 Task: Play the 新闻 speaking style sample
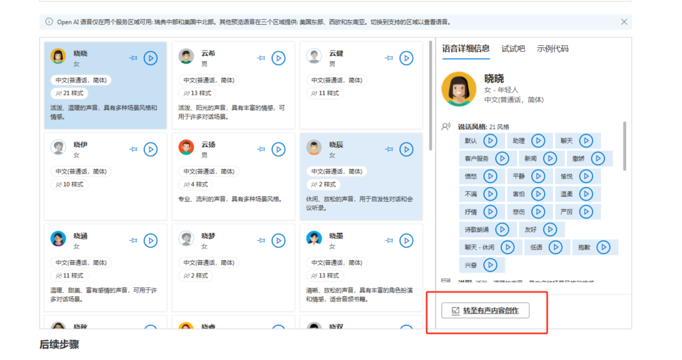(549, 158)
